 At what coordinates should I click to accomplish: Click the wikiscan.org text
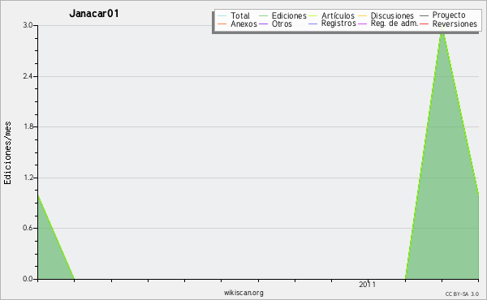pyautogui.click(x=243, y=293)
